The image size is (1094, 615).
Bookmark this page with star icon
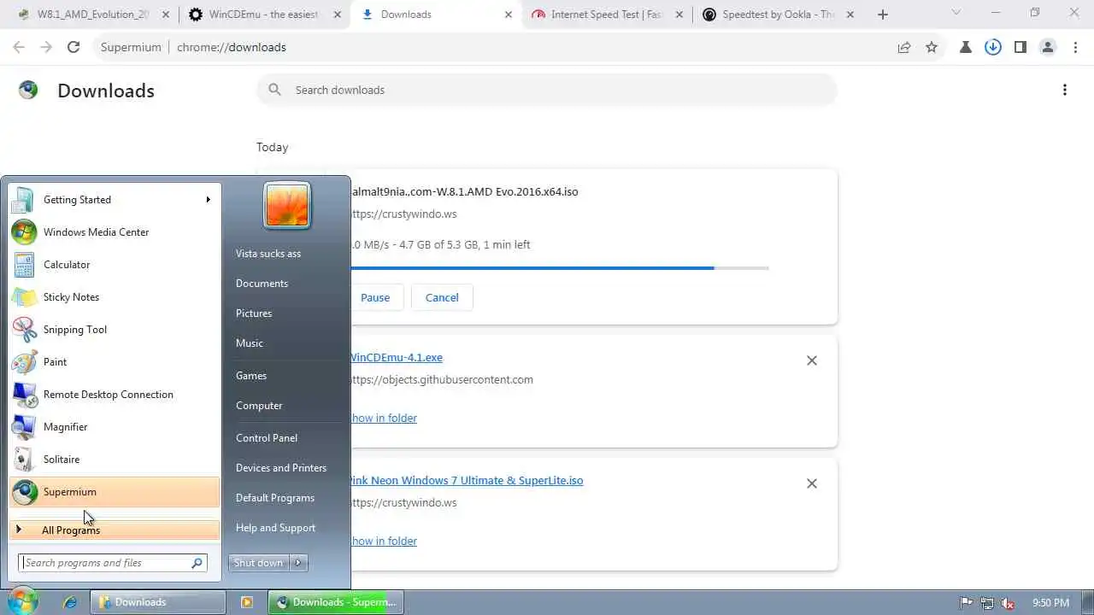932,47
